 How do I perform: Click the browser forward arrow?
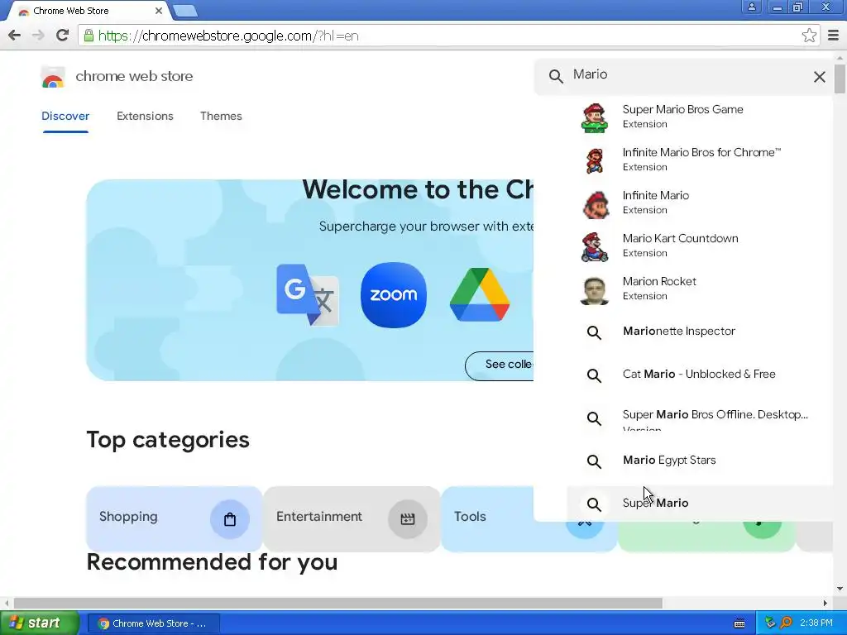38,36
